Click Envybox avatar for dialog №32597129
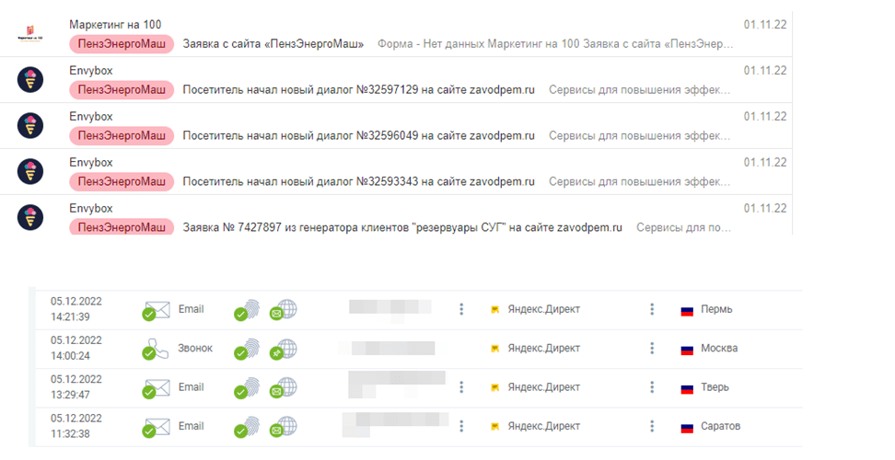The height and width of the screenshot is (460, 895). pyautogui.click(x=30, y=79)
